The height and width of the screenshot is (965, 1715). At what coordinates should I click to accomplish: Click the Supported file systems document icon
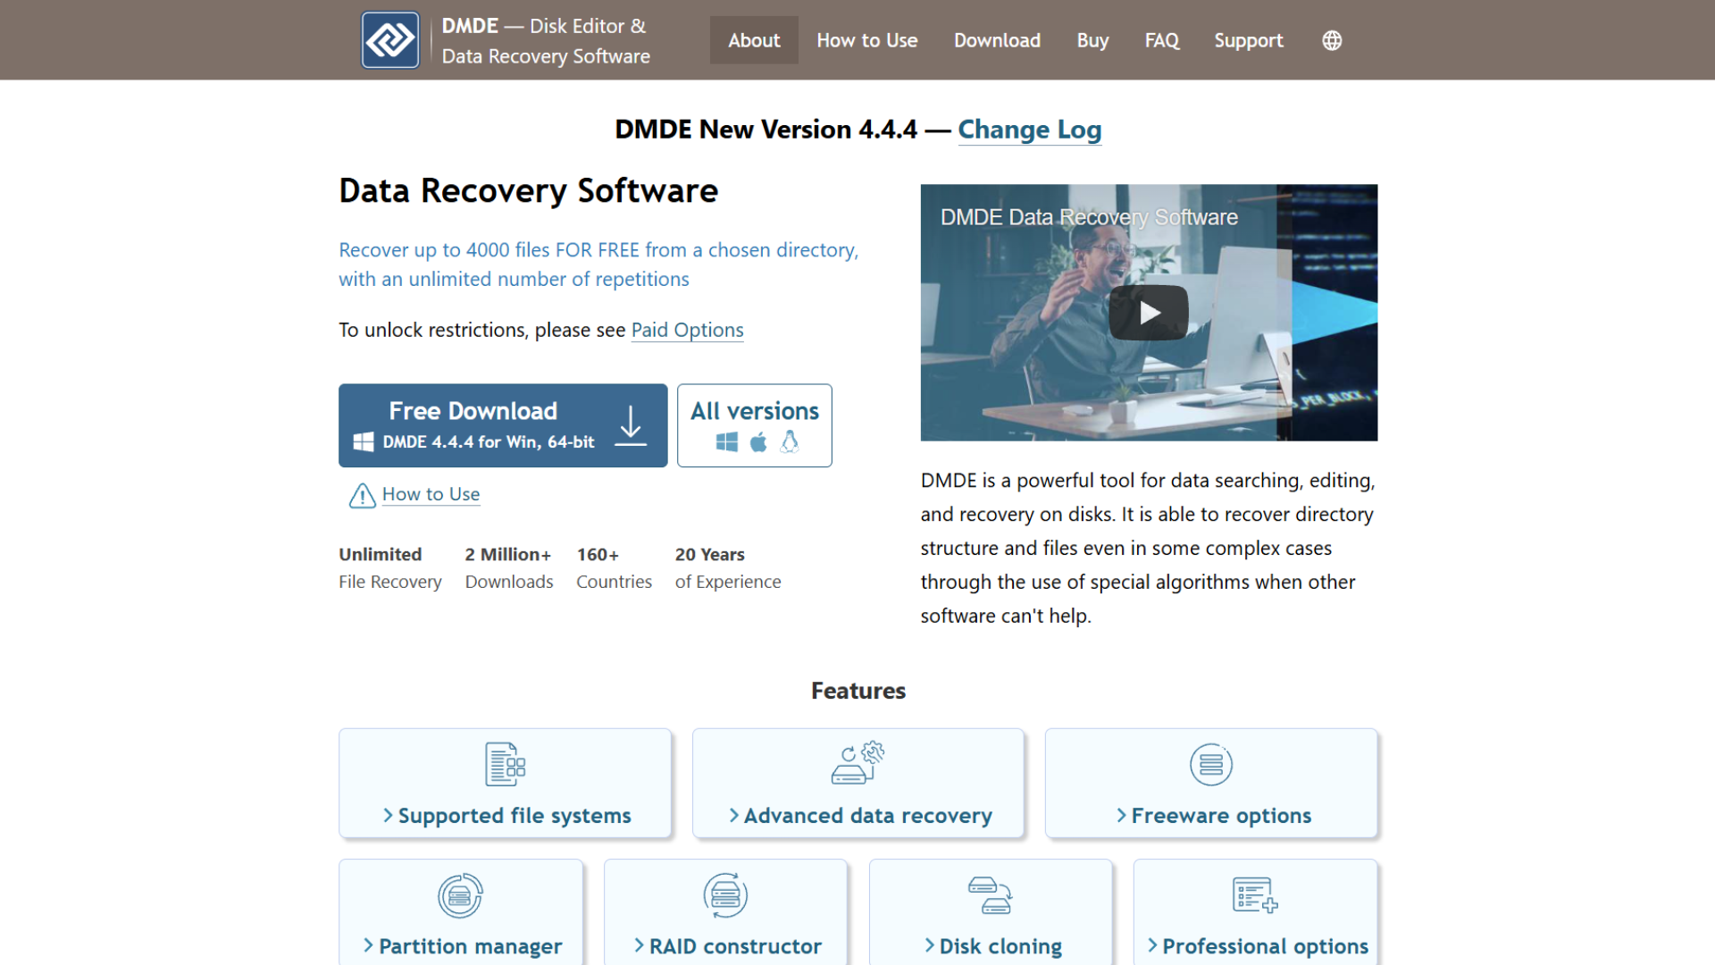[505, 765]
